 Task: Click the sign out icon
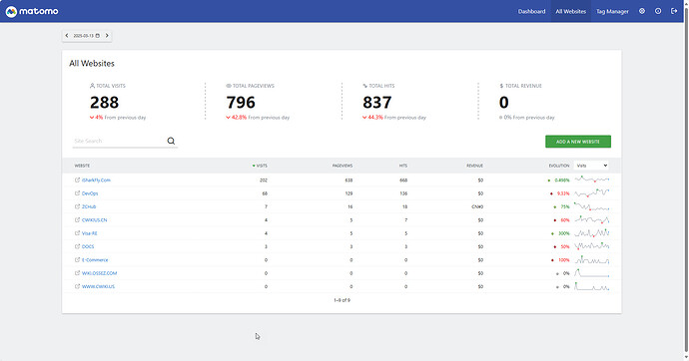click(674, 11)
